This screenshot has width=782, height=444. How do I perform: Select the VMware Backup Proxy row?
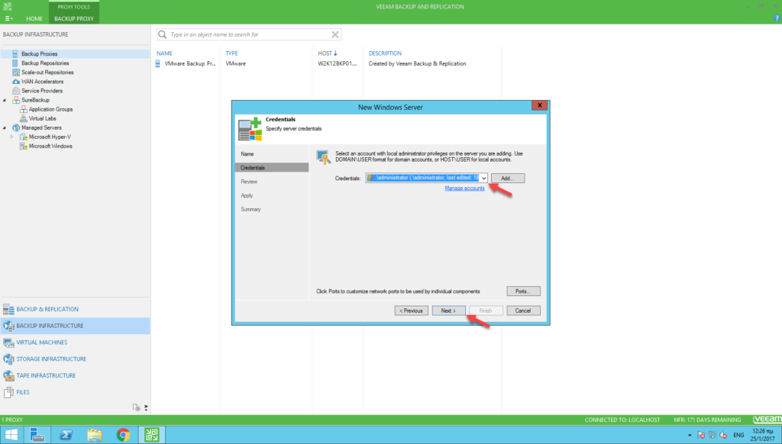click(327, 64)
